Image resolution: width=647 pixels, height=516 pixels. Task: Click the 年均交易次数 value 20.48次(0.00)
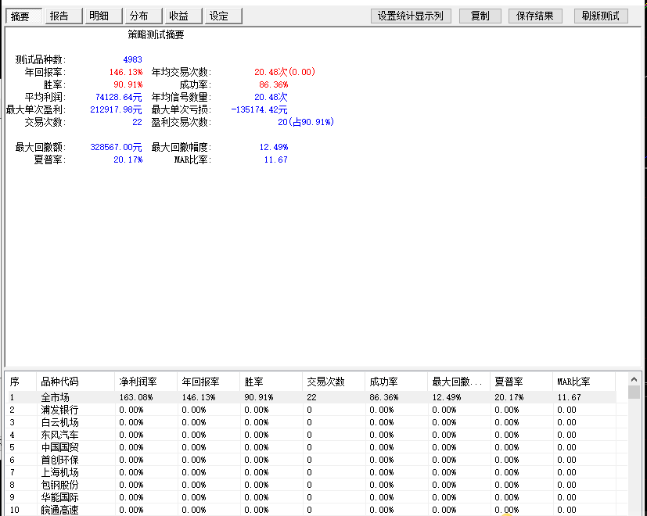click(x=285, y=72)
